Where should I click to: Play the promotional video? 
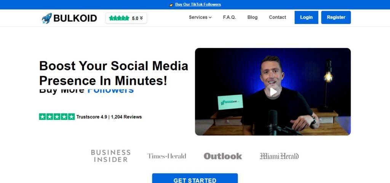click(x=273, y=92)
